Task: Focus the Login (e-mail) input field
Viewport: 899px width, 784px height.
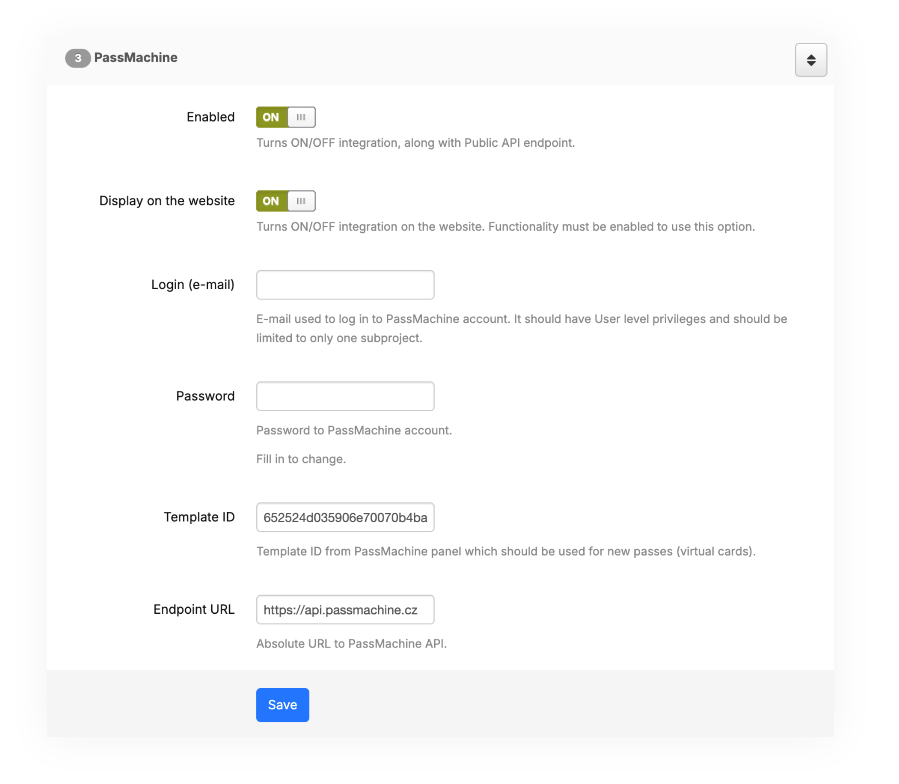Action: point(345,285)
